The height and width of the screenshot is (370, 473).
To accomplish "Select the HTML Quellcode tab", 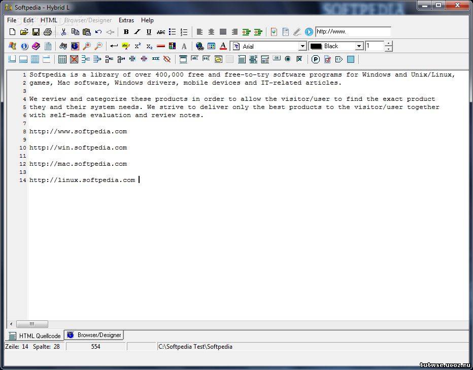I will pyautogui.click(x=35, y=336).
